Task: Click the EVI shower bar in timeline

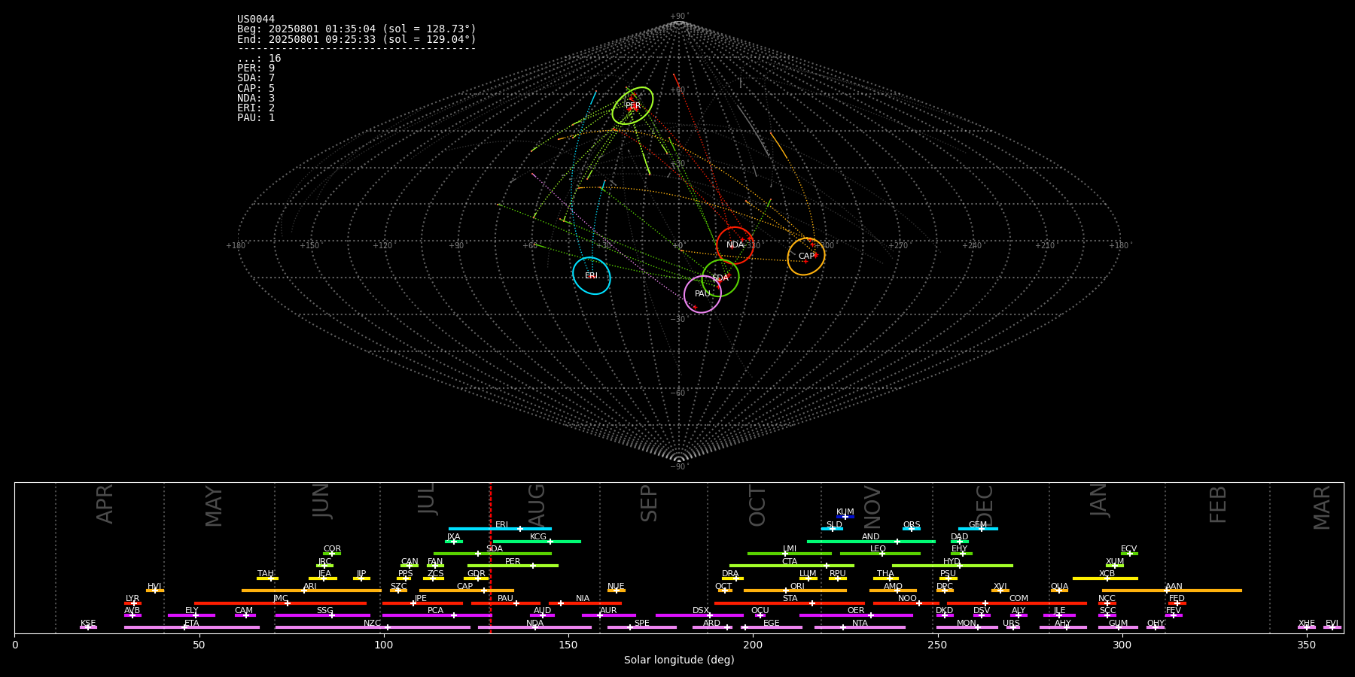Action: click(1332, 627)
